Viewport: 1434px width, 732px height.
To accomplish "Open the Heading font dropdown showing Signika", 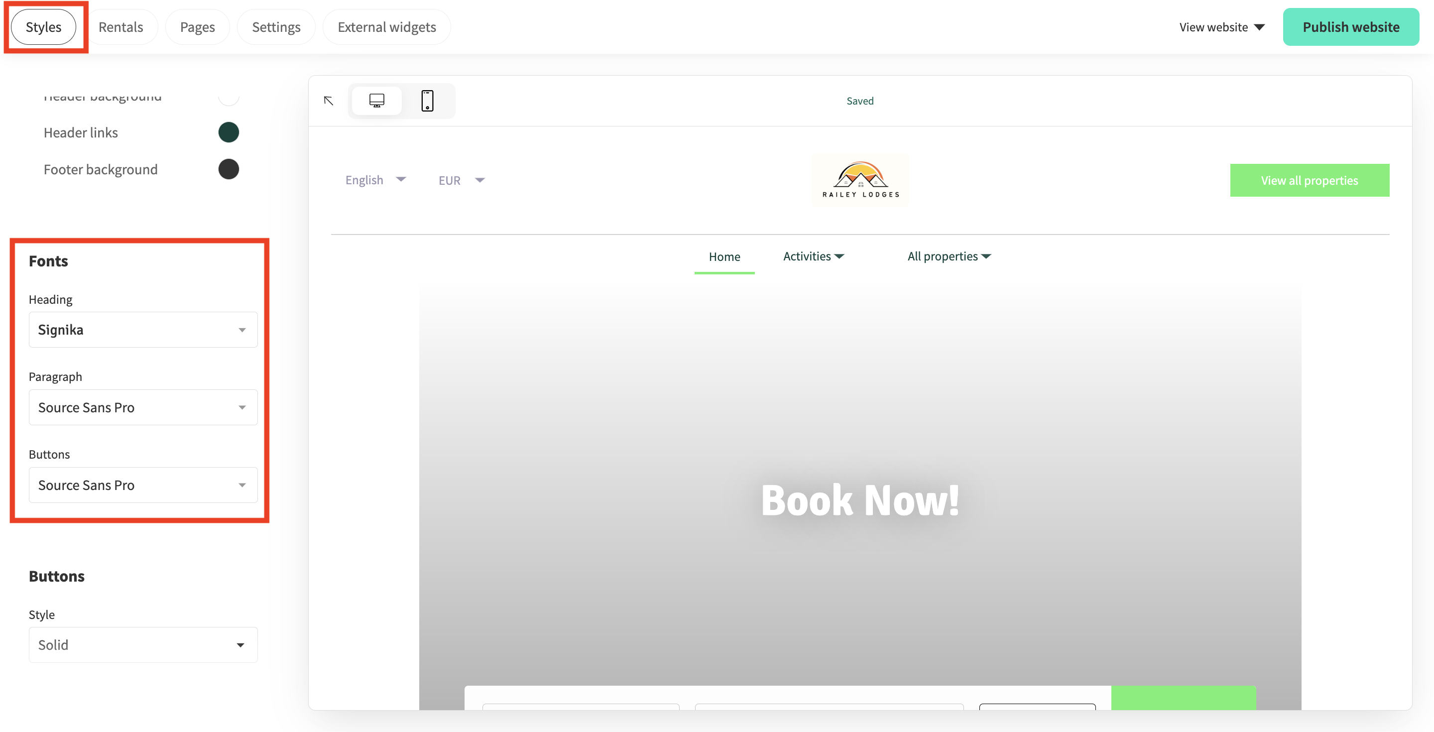I will point(142,329).
